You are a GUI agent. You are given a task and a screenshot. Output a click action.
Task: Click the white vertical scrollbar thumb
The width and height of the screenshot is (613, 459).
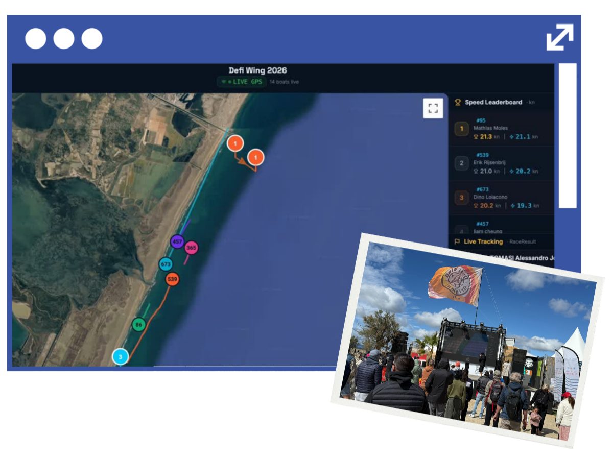(568, 135)
